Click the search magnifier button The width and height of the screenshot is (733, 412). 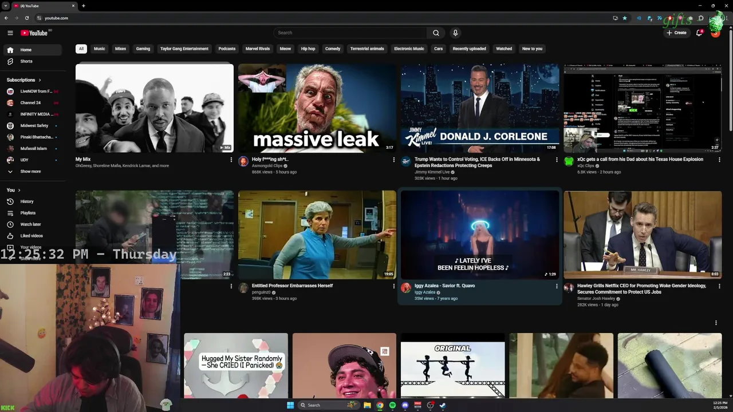[436, 33]
